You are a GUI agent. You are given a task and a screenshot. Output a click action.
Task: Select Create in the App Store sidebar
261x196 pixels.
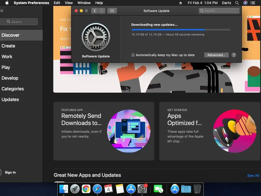tap(21, 46)
